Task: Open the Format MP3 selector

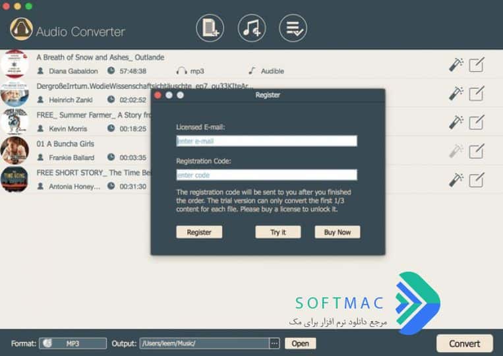Action: pyautogui.click(x=73, y=343)
